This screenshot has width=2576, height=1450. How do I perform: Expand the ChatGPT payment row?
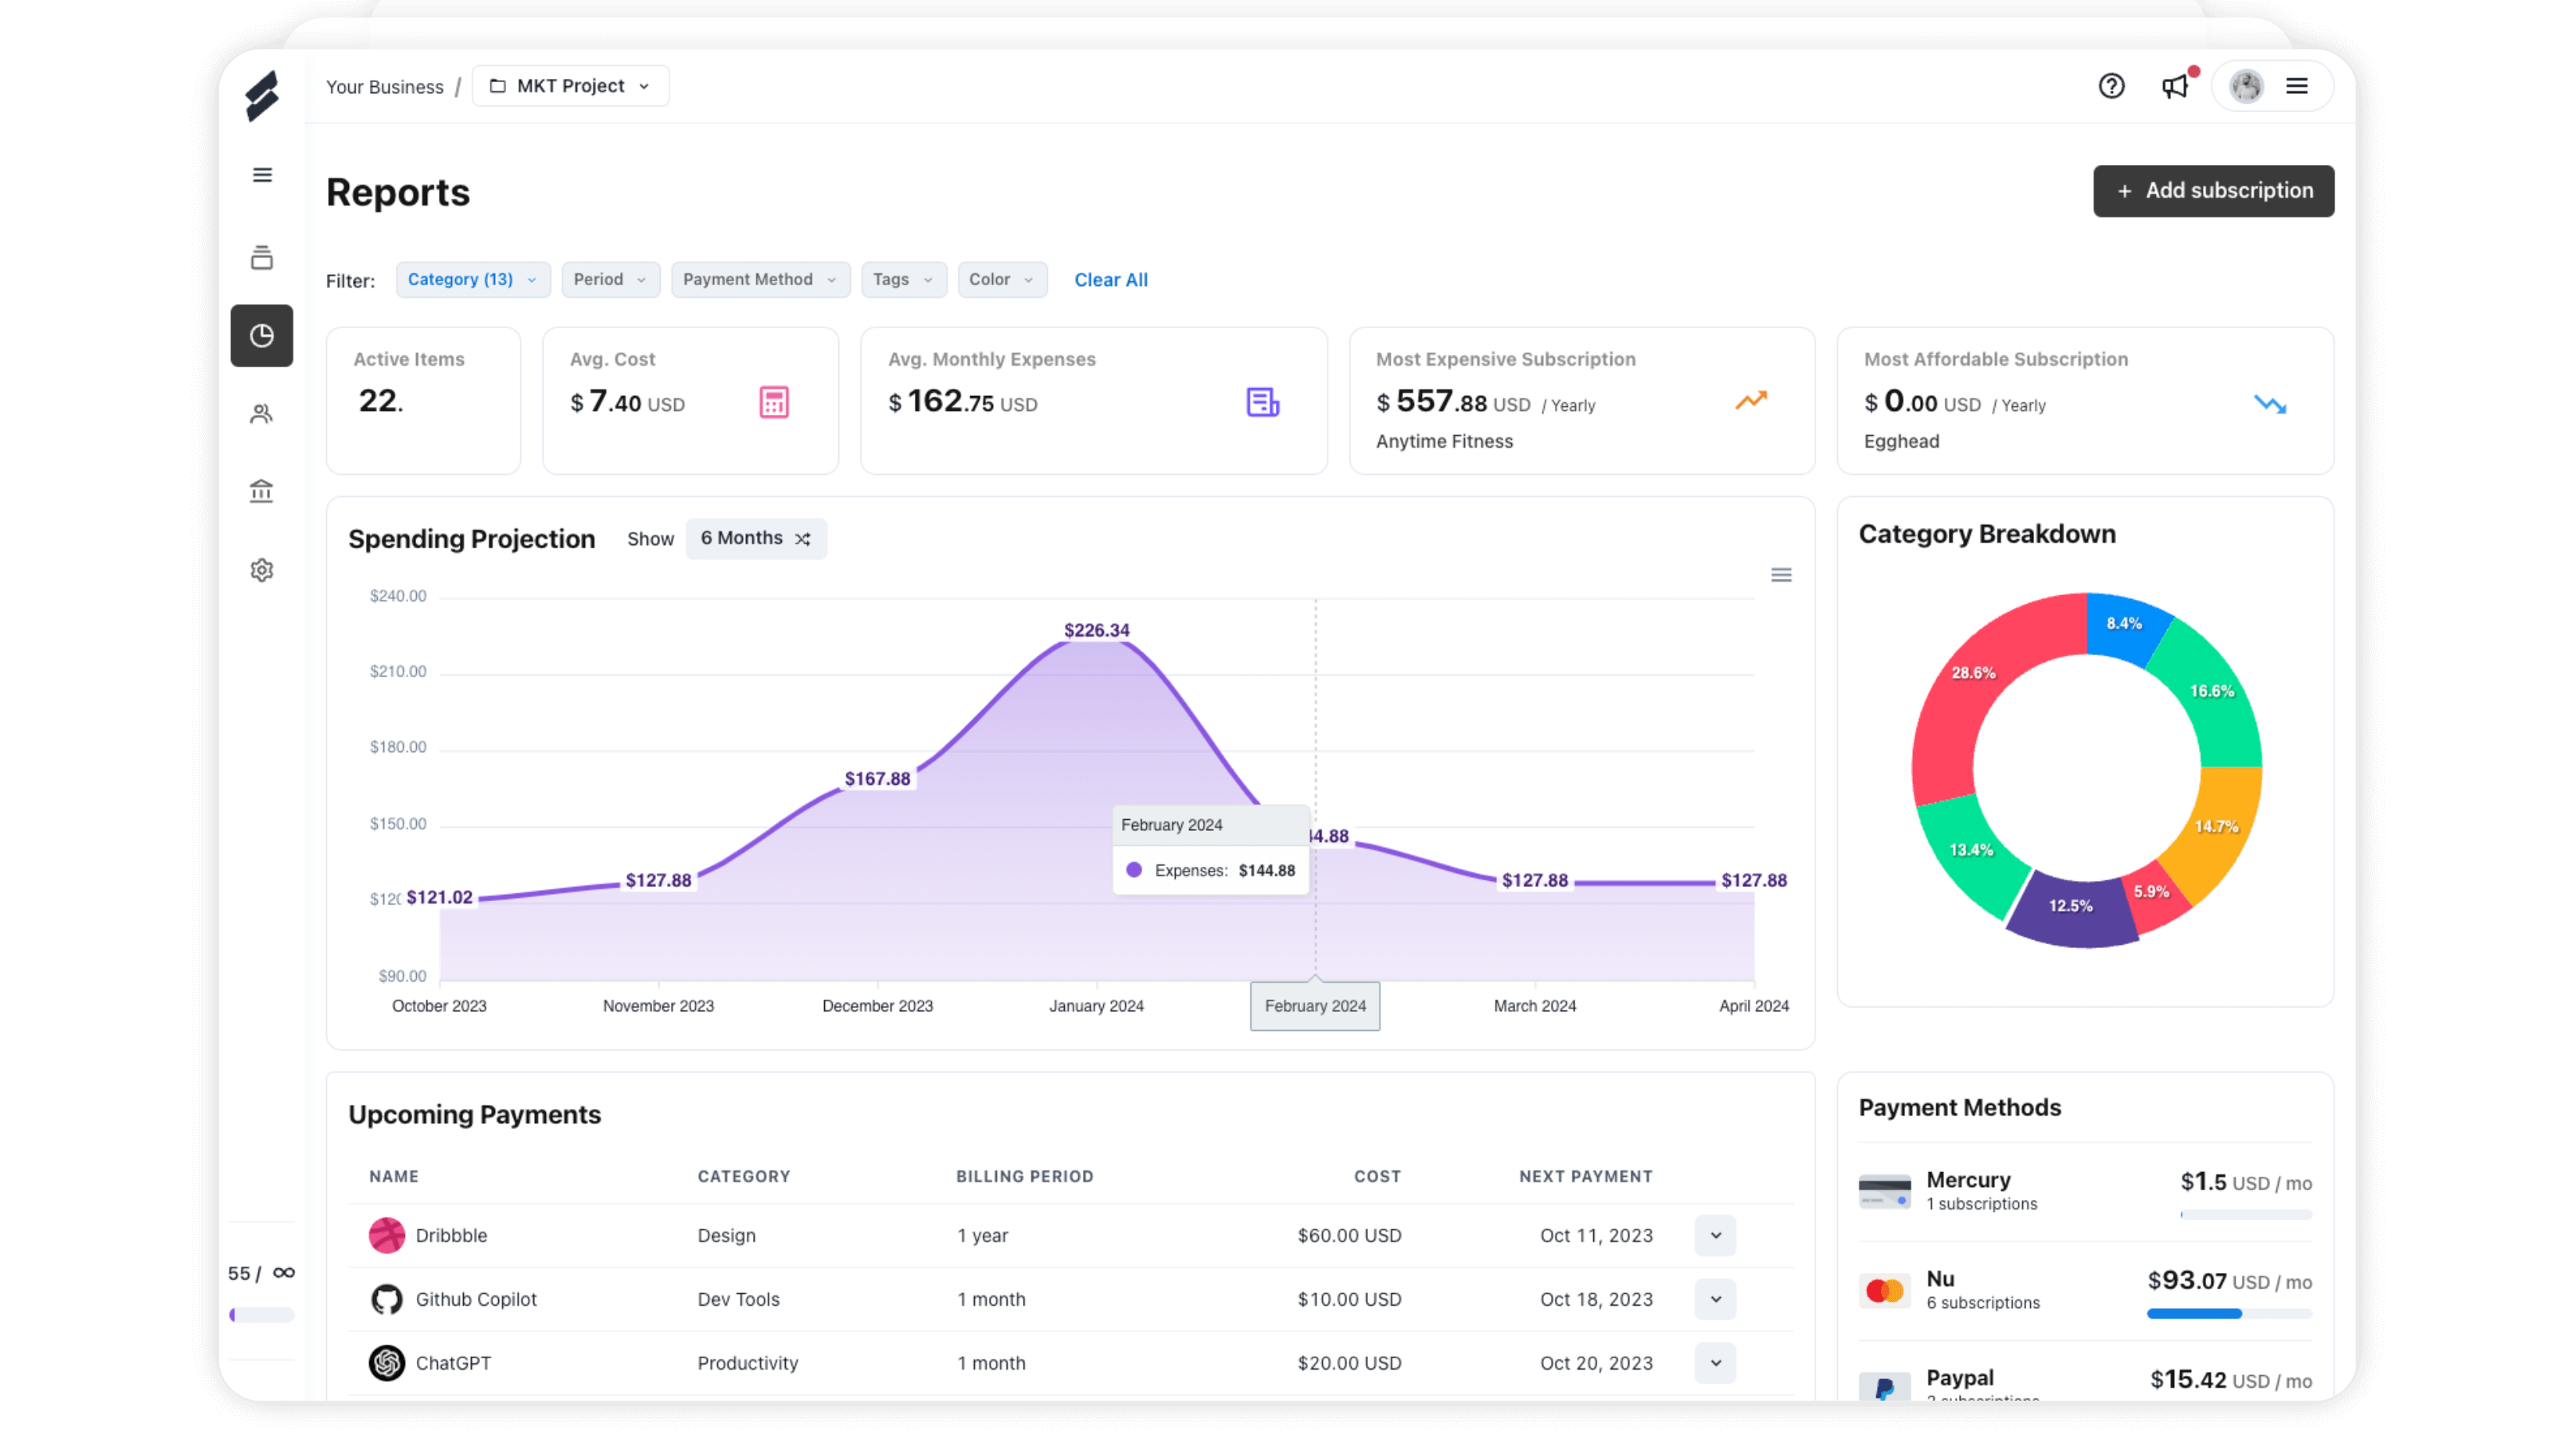point(1713,1362)
